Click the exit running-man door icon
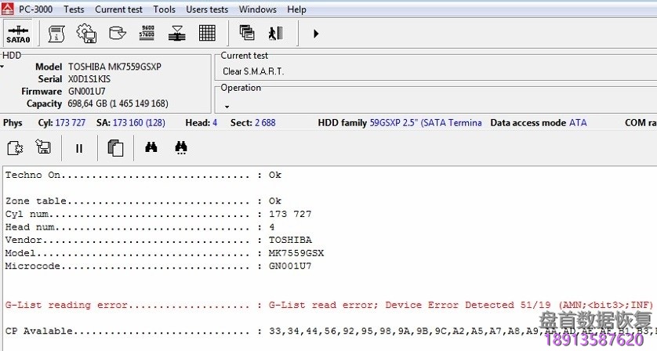This screenshot has height=351, width=657. tap(275, 33)
